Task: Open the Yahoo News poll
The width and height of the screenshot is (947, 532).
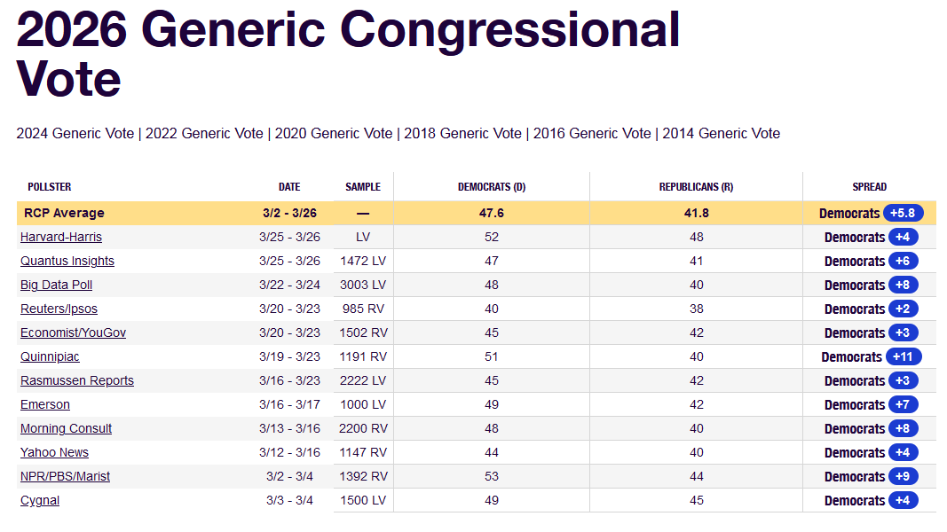Action: point(54,452)
